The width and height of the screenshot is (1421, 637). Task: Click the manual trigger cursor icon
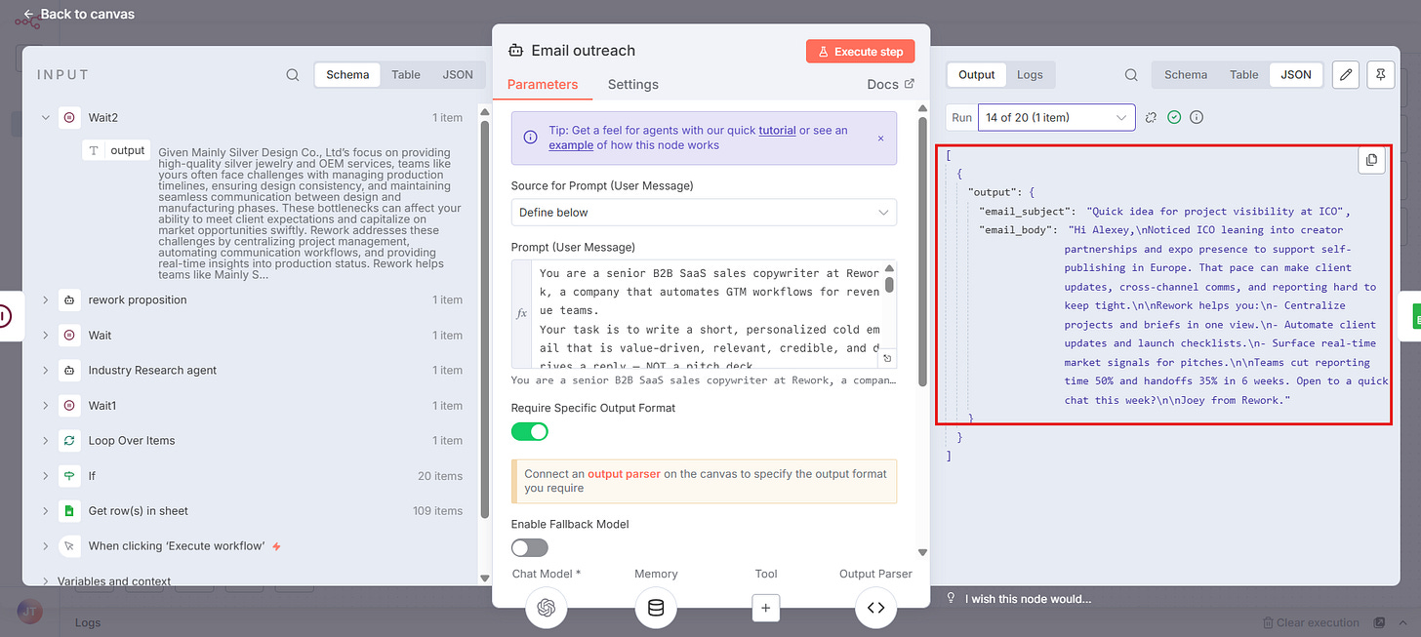coord(69,545)
